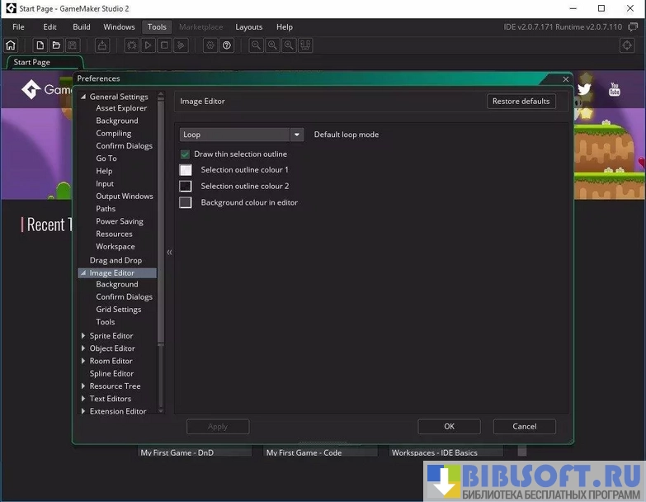Open the YouTube icon link
Viewport: 646px width, 502px height.
pos(615,89)
